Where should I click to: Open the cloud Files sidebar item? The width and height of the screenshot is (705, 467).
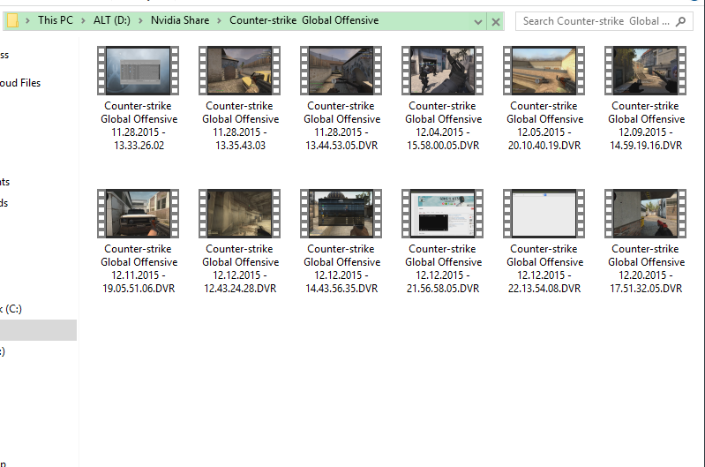pos(20,83)
